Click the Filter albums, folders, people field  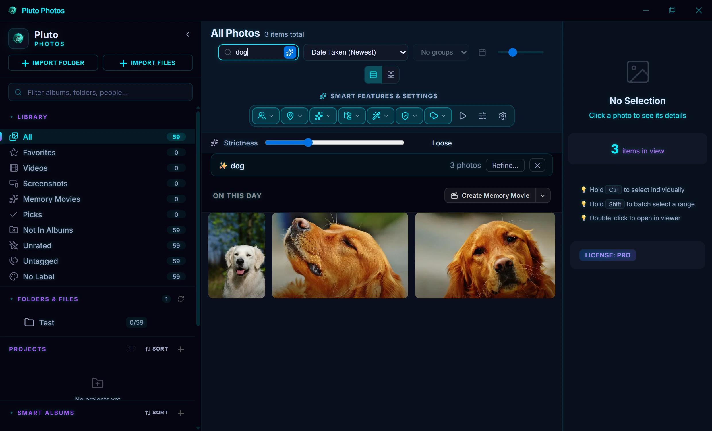(x=100, y=92)
